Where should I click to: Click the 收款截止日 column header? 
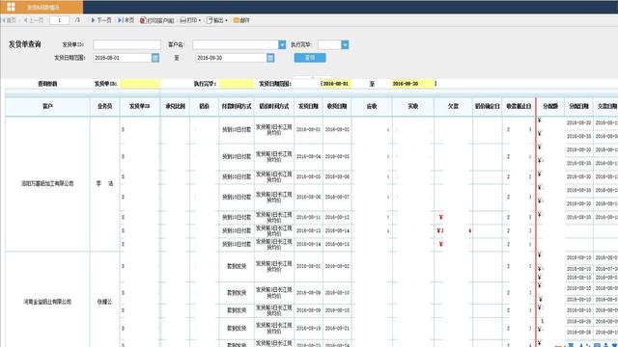coord(519,106)
